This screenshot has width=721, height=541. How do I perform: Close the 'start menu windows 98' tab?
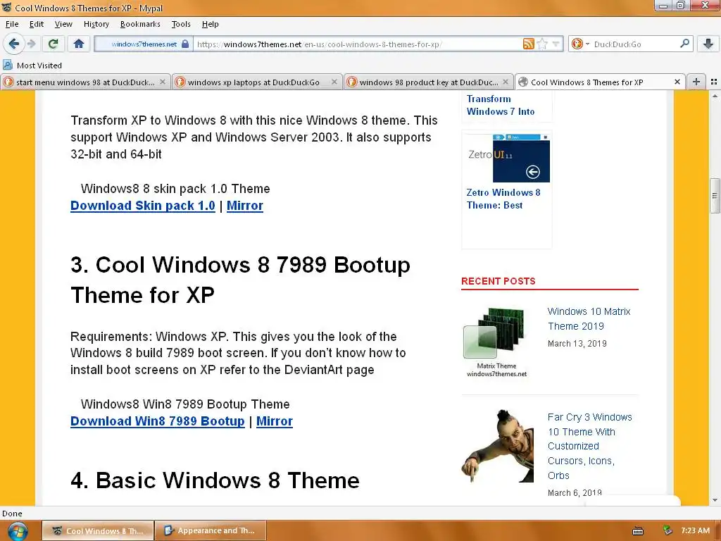click(x=163, y=82)
